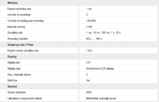Select the 1 kHz sampling value
159x102 pixels.
tap(89, 51)
